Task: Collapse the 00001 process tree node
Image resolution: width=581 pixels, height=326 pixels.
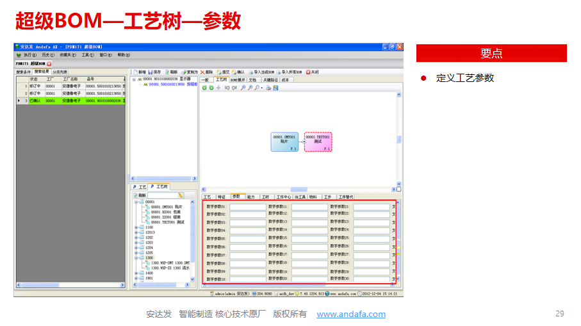Action: [136, 202]
